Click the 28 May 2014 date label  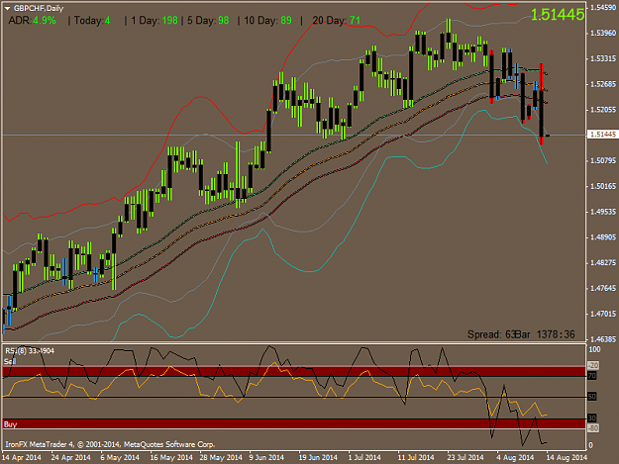221,458
